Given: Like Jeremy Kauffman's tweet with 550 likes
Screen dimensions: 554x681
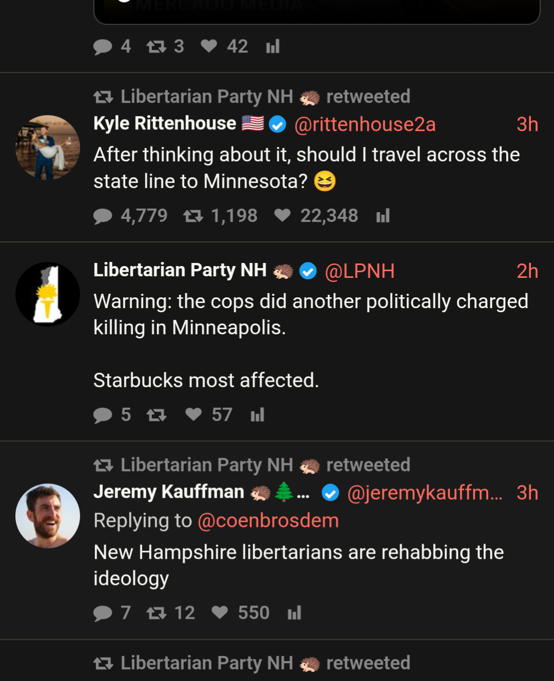Looking at the screenshot, I should 220,613.
